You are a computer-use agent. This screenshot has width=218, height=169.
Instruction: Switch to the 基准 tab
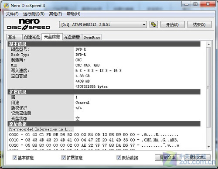(x=14, y=37)
